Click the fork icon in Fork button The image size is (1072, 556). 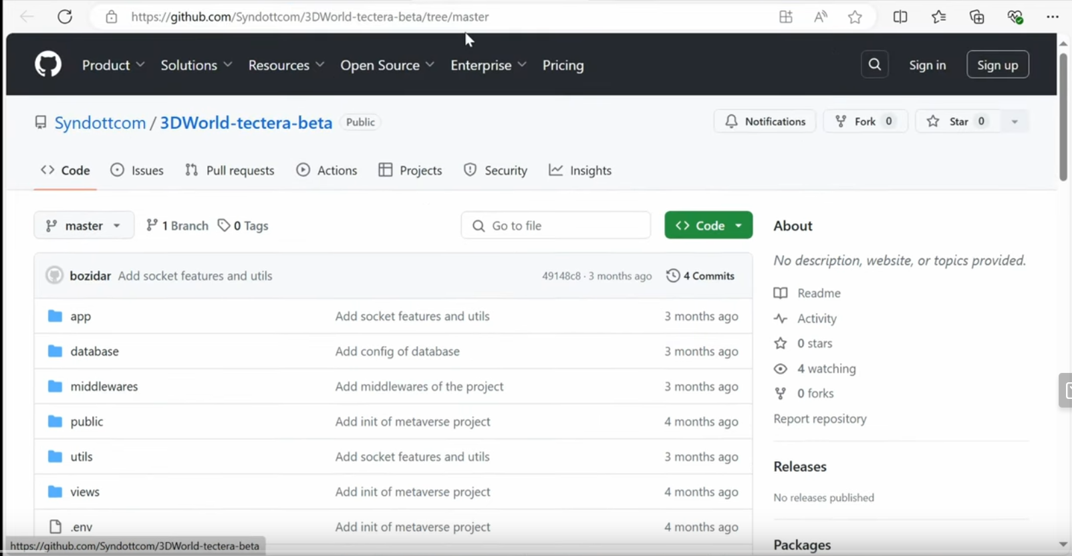point(841,121)
